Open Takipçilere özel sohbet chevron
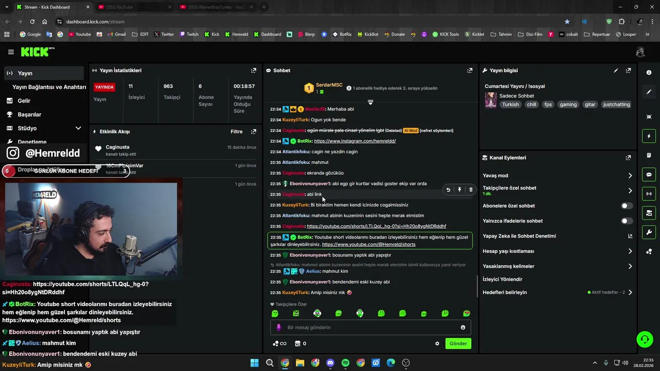The image size is (660, 371). point(630,191)
